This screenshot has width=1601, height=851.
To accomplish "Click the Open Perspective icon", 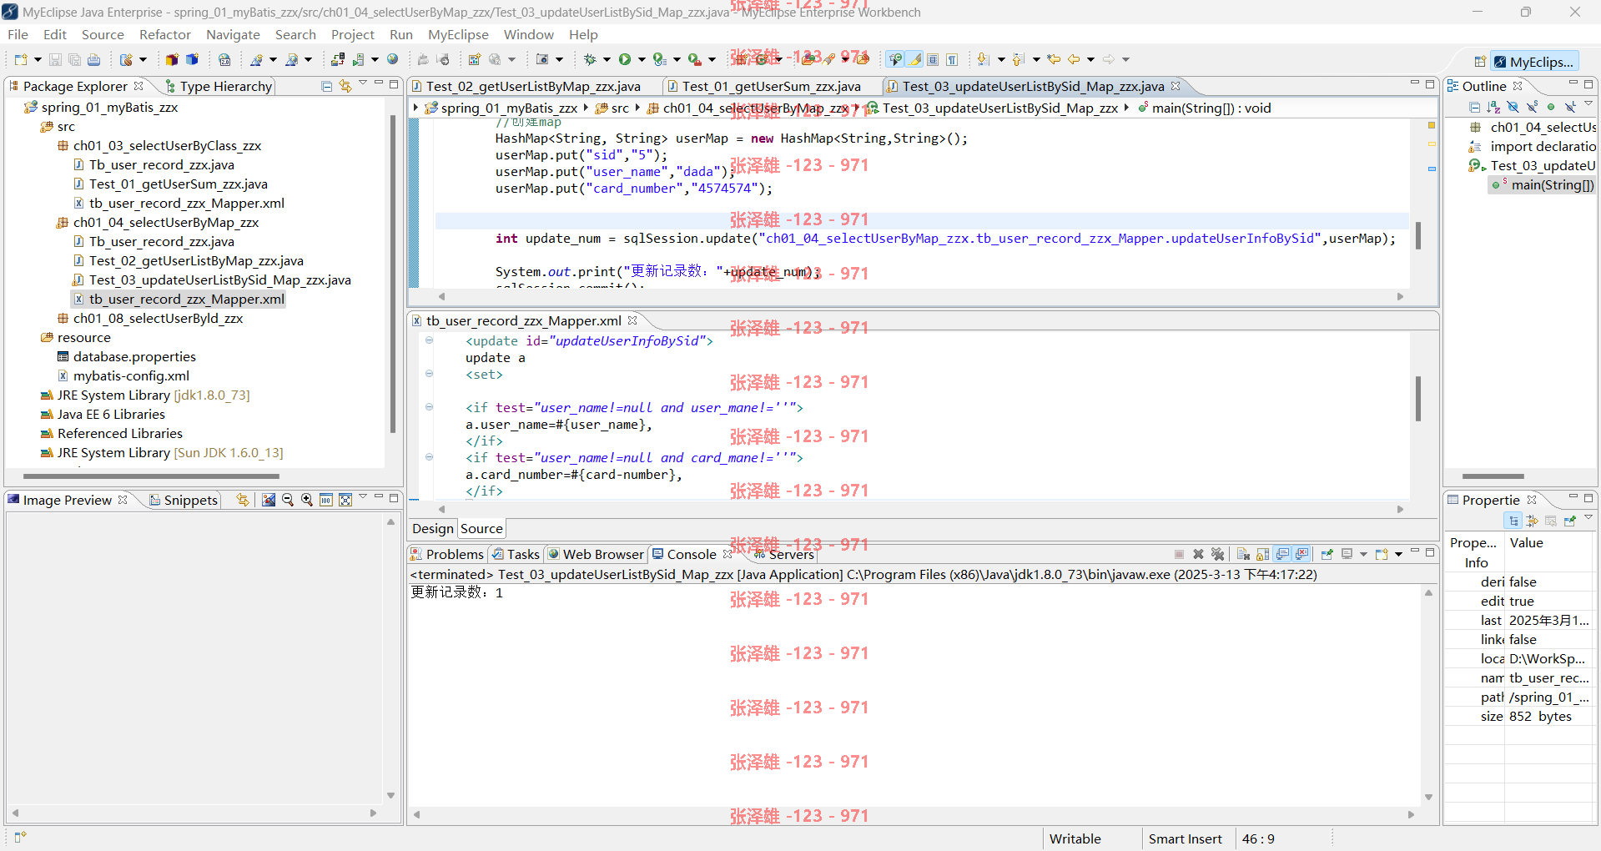I will click(1479, 62).
